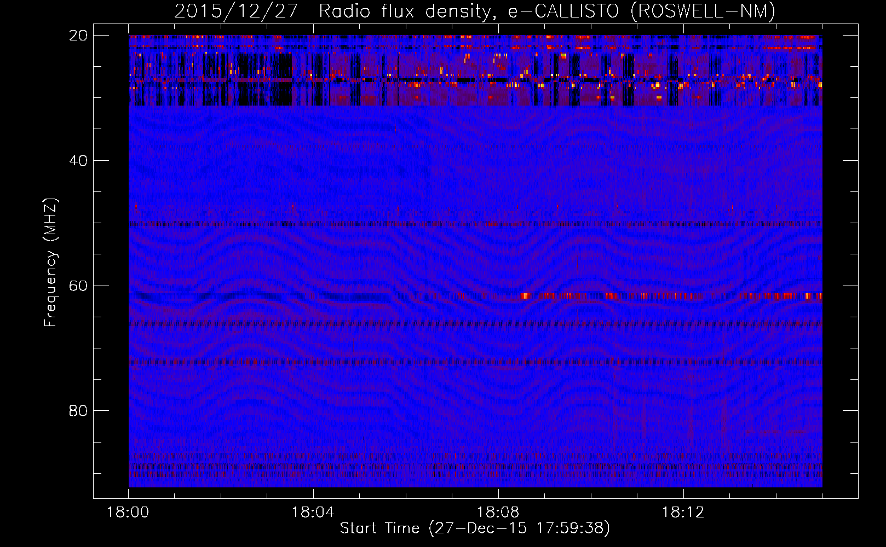Screen dimensions: 886x547
Task: Click the 'Frequency (MHZ)' y-axis label
Action: [x=50, y=263]
